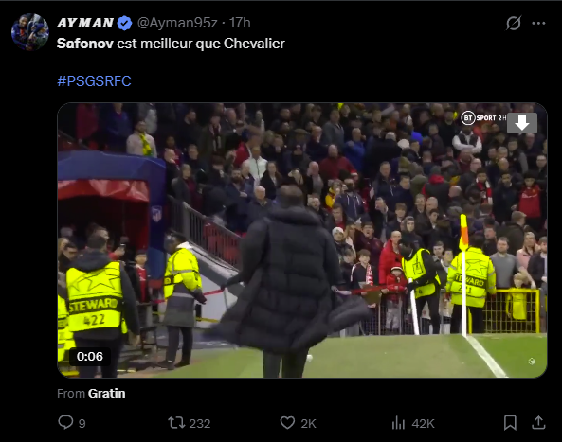Open the Grok explain icon
The width and height of the screenshot is (562, 442).
click(x=514, y=24)
